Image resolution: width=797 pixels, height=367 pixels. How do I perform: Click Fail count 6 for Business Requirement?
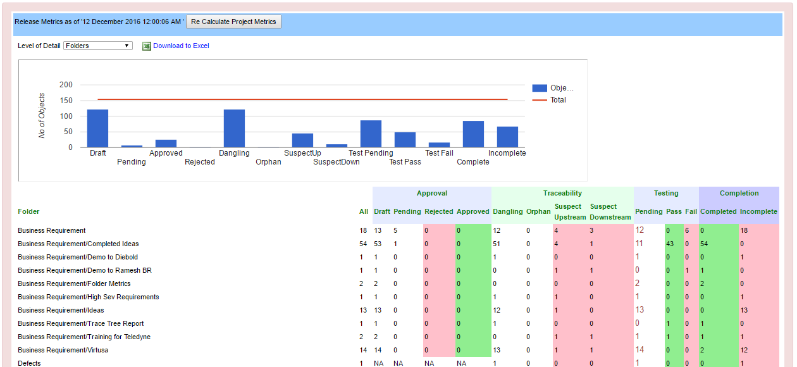tap(687, 230)
